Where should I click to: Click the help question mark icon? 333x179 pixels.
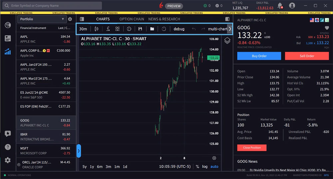tap(8, 147)
